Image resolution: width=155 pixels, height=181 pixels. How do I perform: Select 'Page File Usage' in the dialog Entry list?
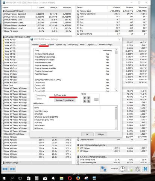[41, 74]
